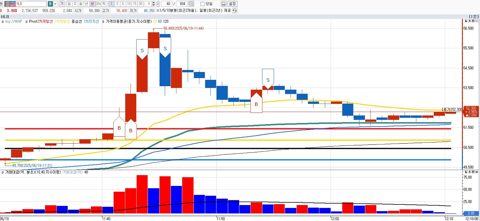Click the red 2차저항선 legend label
This screenshot has height=221, width=480.
point(45,21)
